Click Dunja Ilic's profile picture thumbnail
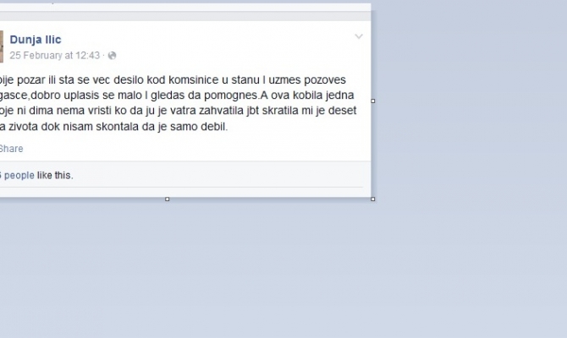 [x=2, y=46]
